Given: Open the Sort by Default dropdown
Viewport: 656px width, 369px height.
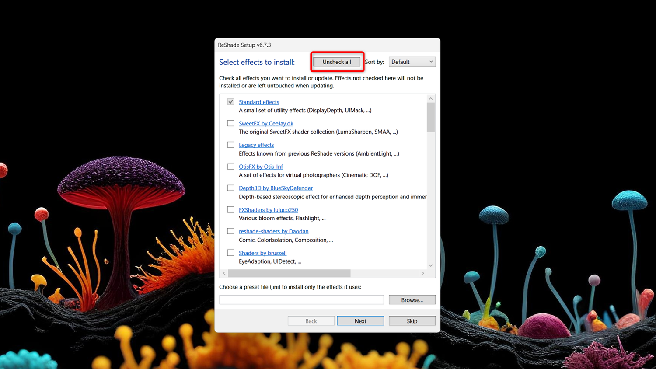Looking at the screenshot, I should point(412,62).
